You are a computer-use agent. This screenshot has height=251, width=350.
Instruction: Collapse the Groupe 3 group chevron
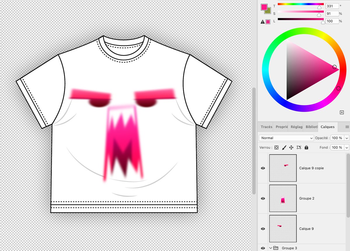tap(270, 248)
